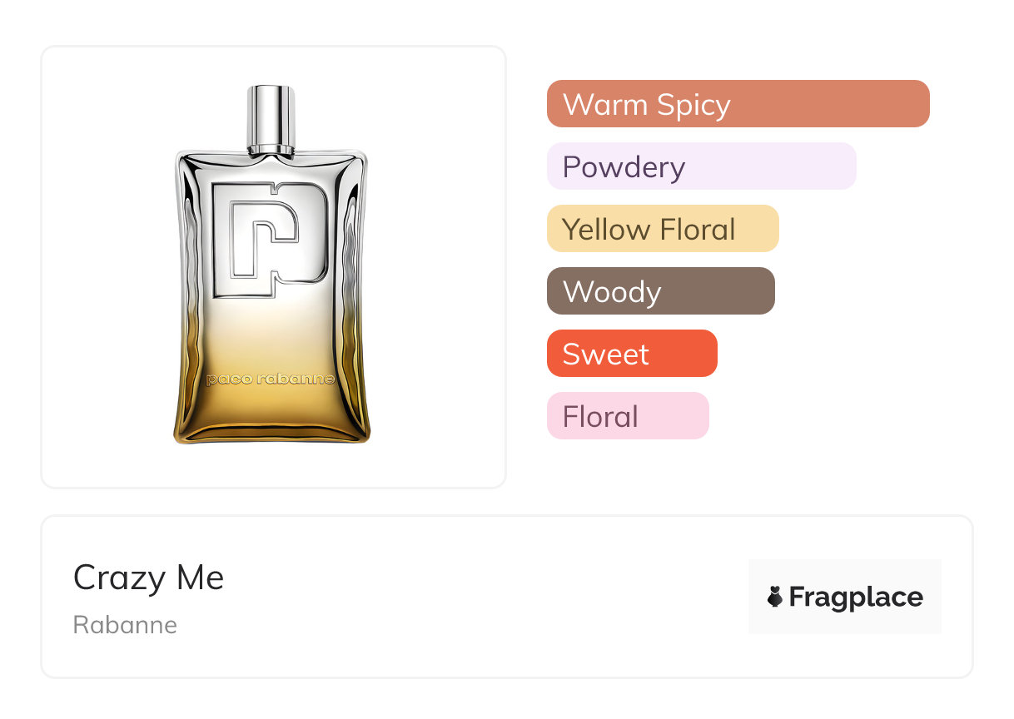Image resolution: width=1014 pixels, height=719 pixels.
Task: Click the Fragplace wordmark text
Action: pyautogui.click(x=856, y=597)
